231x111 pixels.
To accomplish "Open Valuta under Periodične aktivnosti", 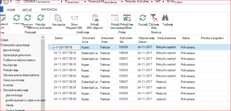I will point(9,105).
